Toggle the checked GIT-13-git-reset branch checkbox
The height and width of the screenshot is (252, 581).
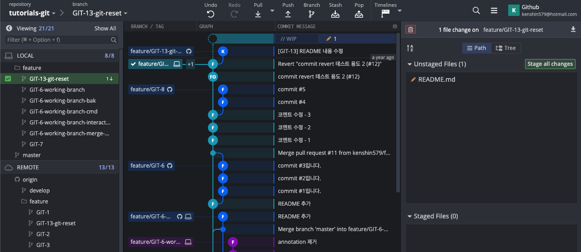[x=8, y=79]
